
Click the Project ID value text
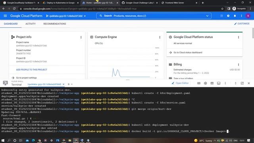(31, 62)
